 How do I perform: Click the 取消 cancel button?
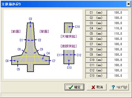[97, 87]
